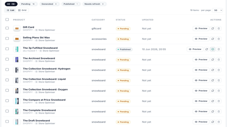Preview Collection Snowboard: Hydrogen
Image resolution: width=227 pixels, height=127 pixels.
pyautogui.click(x=201, y=70)
